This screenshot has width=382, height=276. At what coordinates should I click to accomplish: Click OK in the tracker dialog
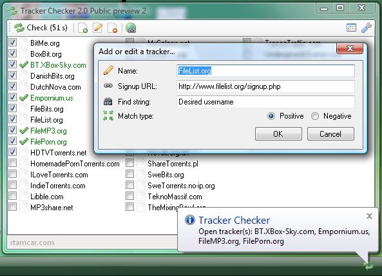pos(278,134)
